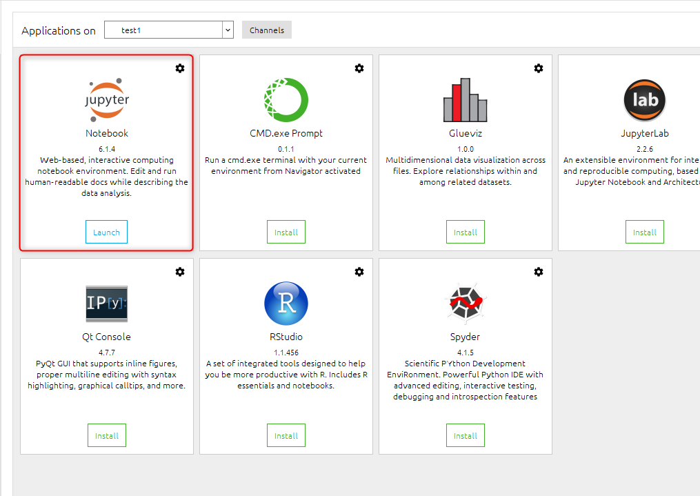The width and height of the screenshot is (700, 496).
Task: Click the RStudio title text
Action: 286,337
